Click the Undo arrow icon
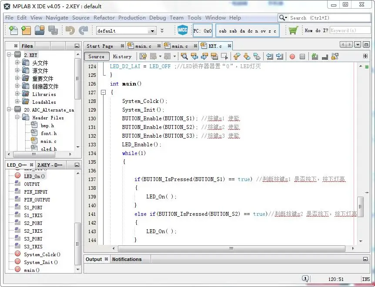The image size is (375, 287). 70,30
